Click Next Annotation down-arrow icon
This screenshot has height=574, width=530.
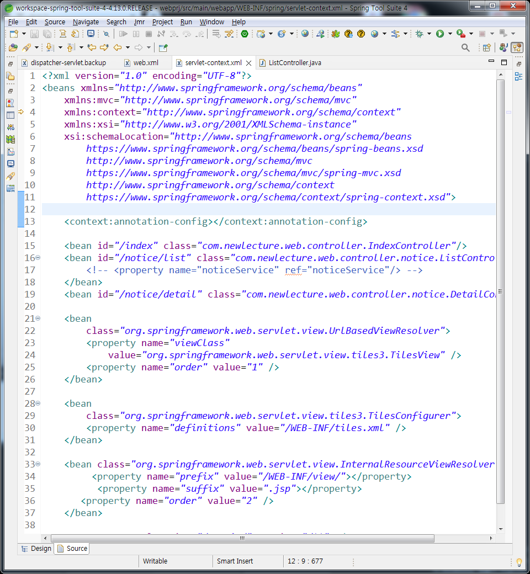click(50, 47)
